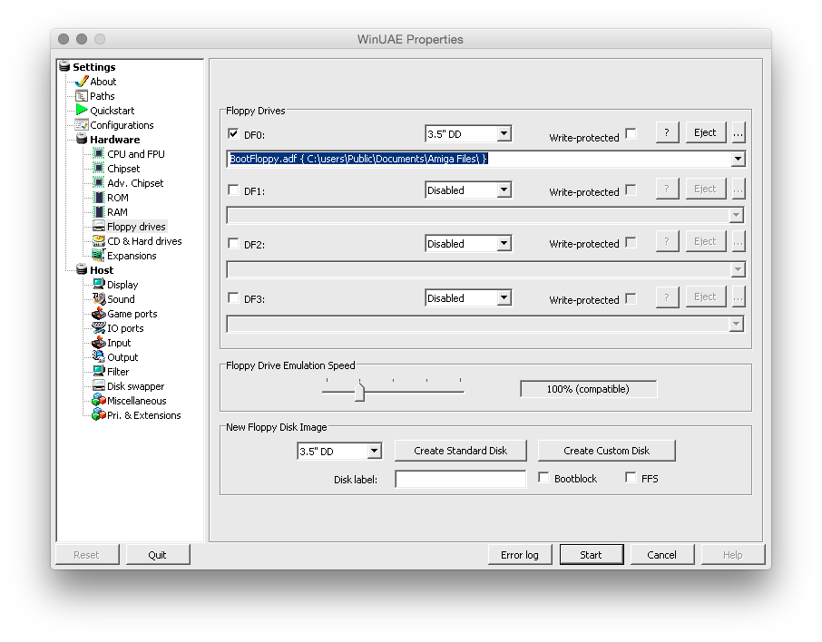The height and width of the screenshot is (642, 822).
Task: Click the Disk swapper drive icon
Action: pos(98,385)
